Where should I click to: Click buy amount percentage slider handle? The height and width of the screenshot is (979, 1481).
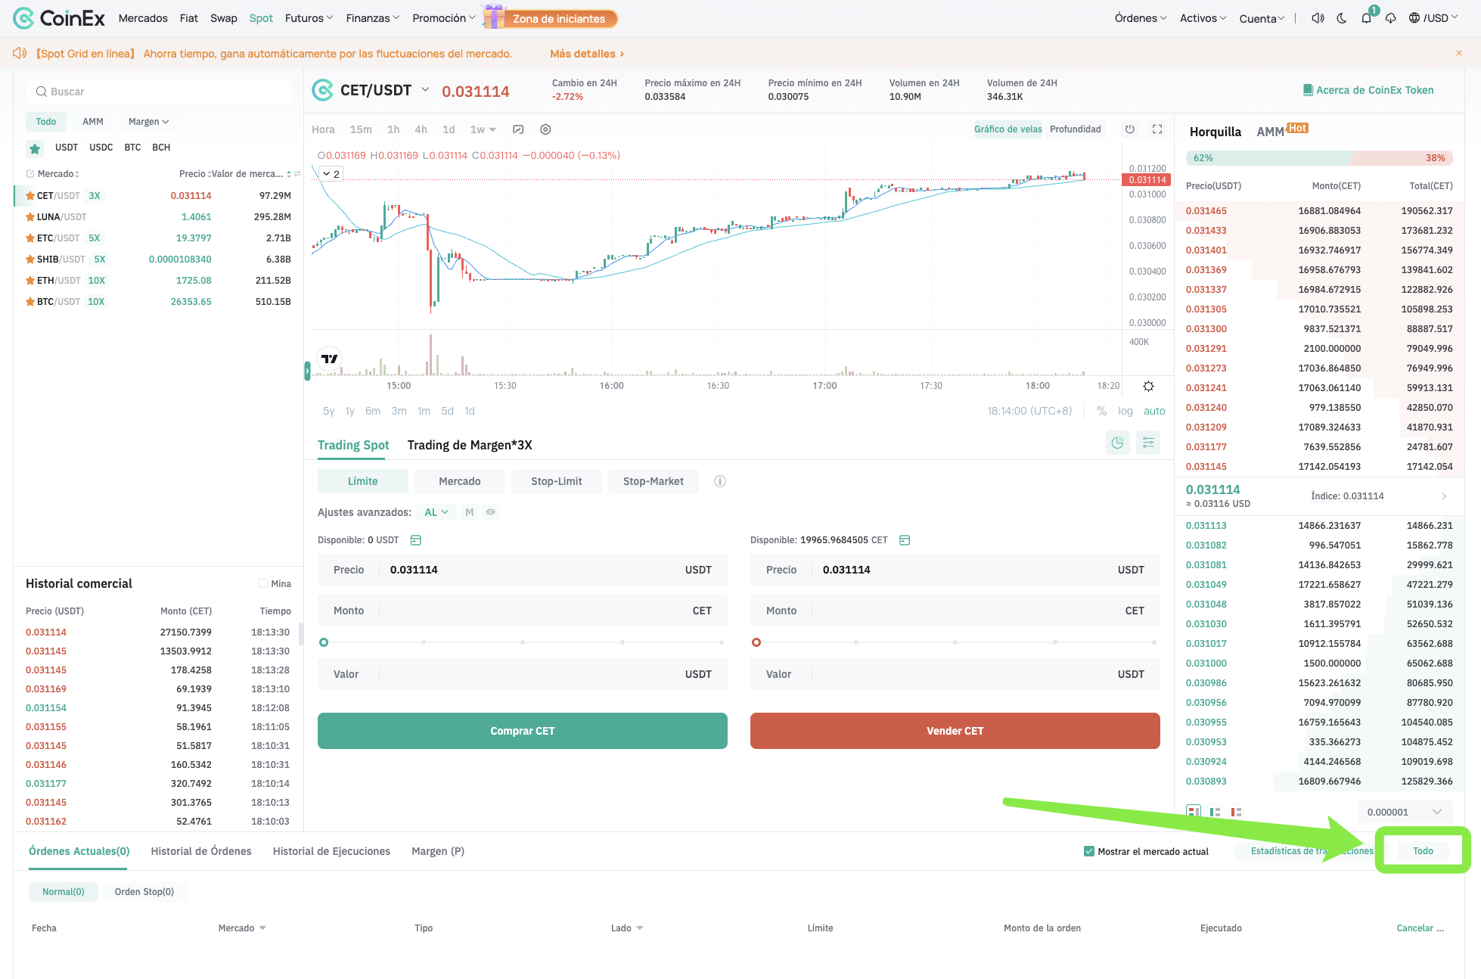pyautogui.click(x=324, y=642)
